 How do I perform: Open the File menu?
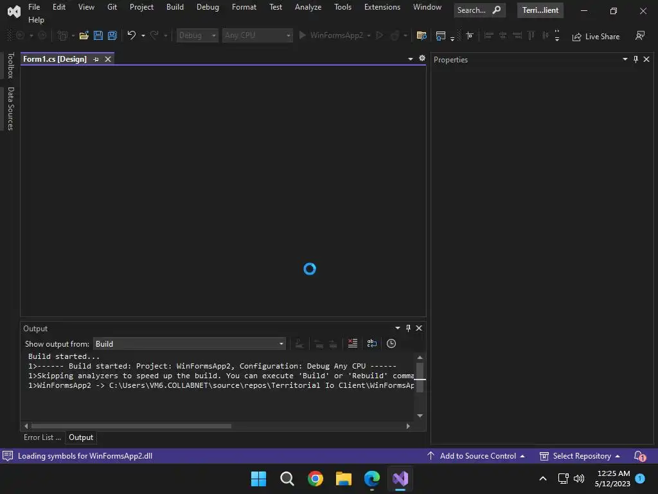[x=34, y=7]
